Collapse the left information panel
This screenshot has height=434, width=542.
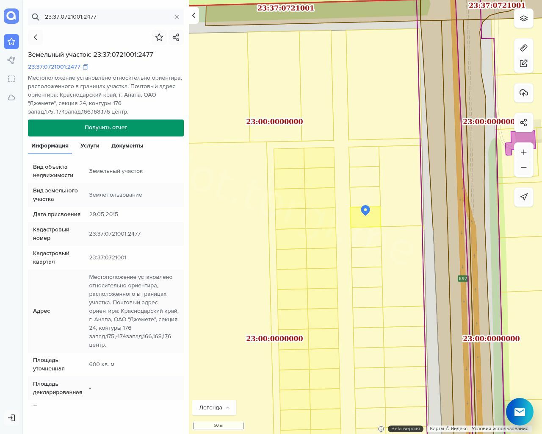(194, 15)
